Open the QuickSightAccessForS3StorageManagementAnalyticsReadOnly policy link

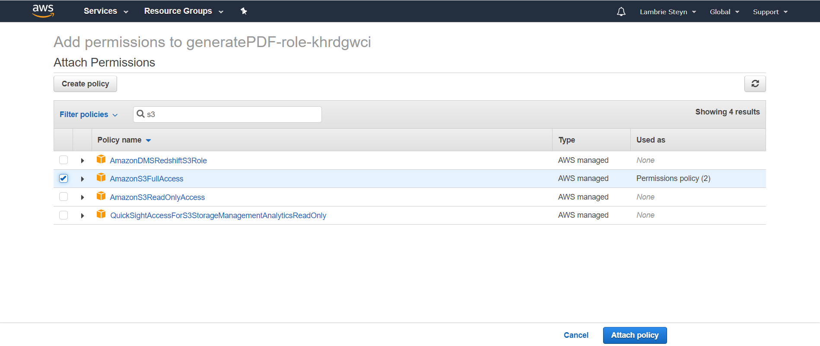pyautogui.click(x=218, y=216)
